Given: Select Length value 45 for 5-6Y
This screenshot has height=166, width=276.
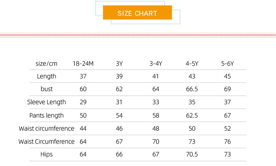Looking at the screenshot, I should 227,76.
